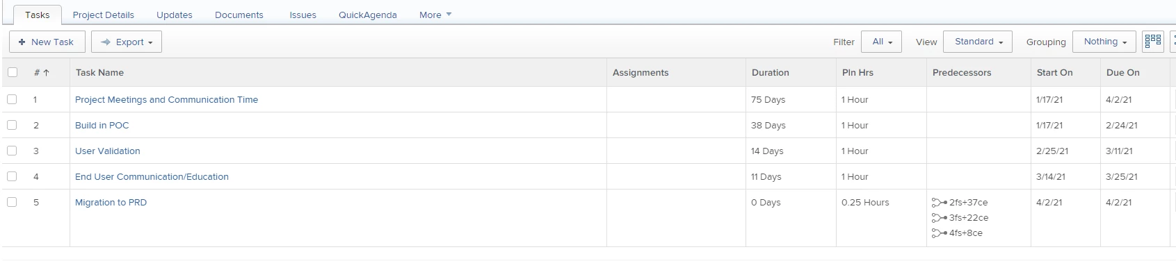Open the View Standard dropdown
This screenshot has width=1176, height=261.
tap(978, 42)
